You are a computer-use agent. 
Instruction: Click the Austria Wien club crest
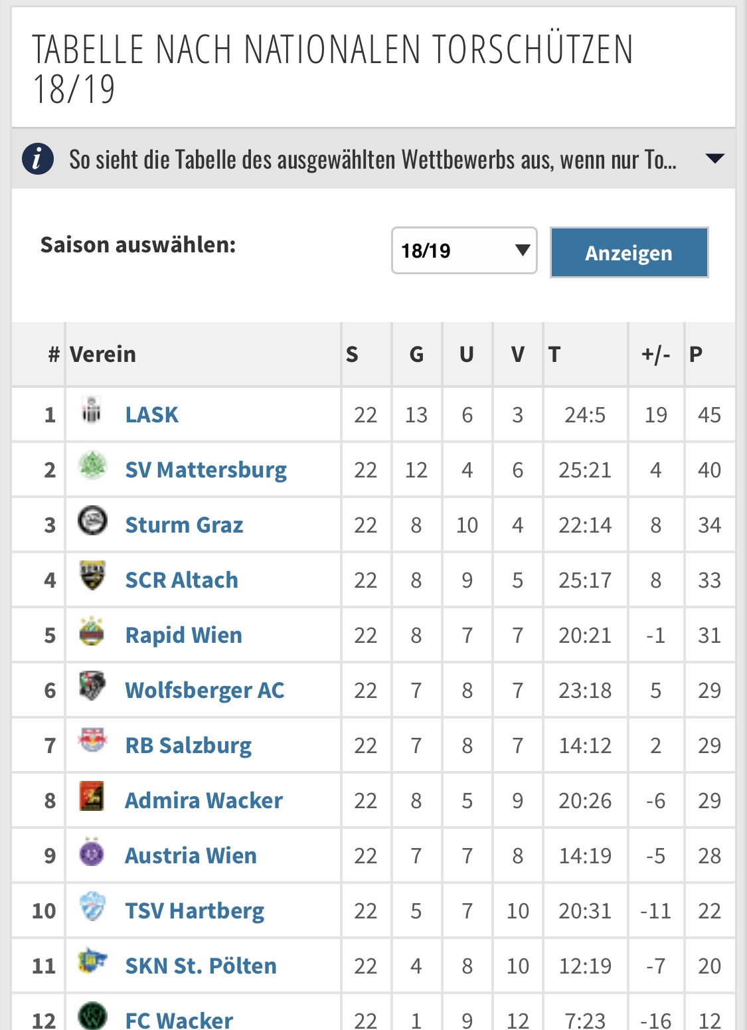[92, 851]
